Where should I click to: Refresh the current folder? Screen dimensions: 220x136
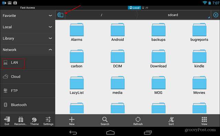[x=138, y=121]
